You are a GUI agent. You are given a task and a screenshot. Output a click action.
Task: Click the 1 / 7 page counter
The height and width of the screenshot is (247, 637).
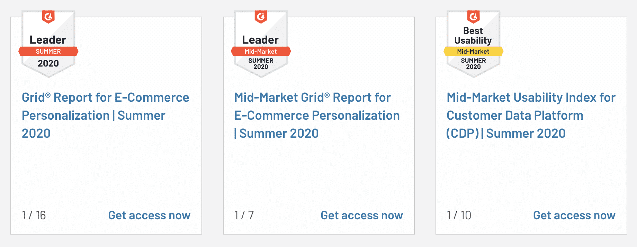[x=244, y=215]
